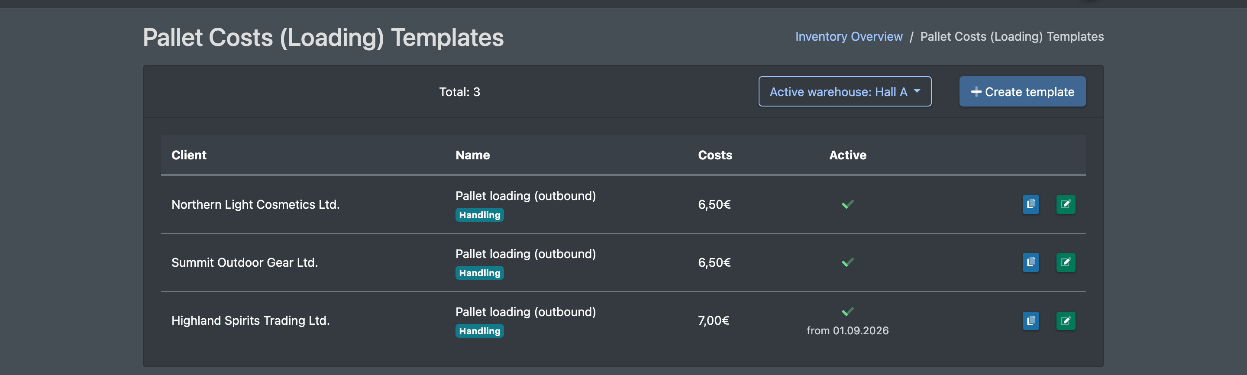Go to Inventory Overview breadcrumb link
The width and height of the screenshot is (1247, 375).
coord(849,36)
